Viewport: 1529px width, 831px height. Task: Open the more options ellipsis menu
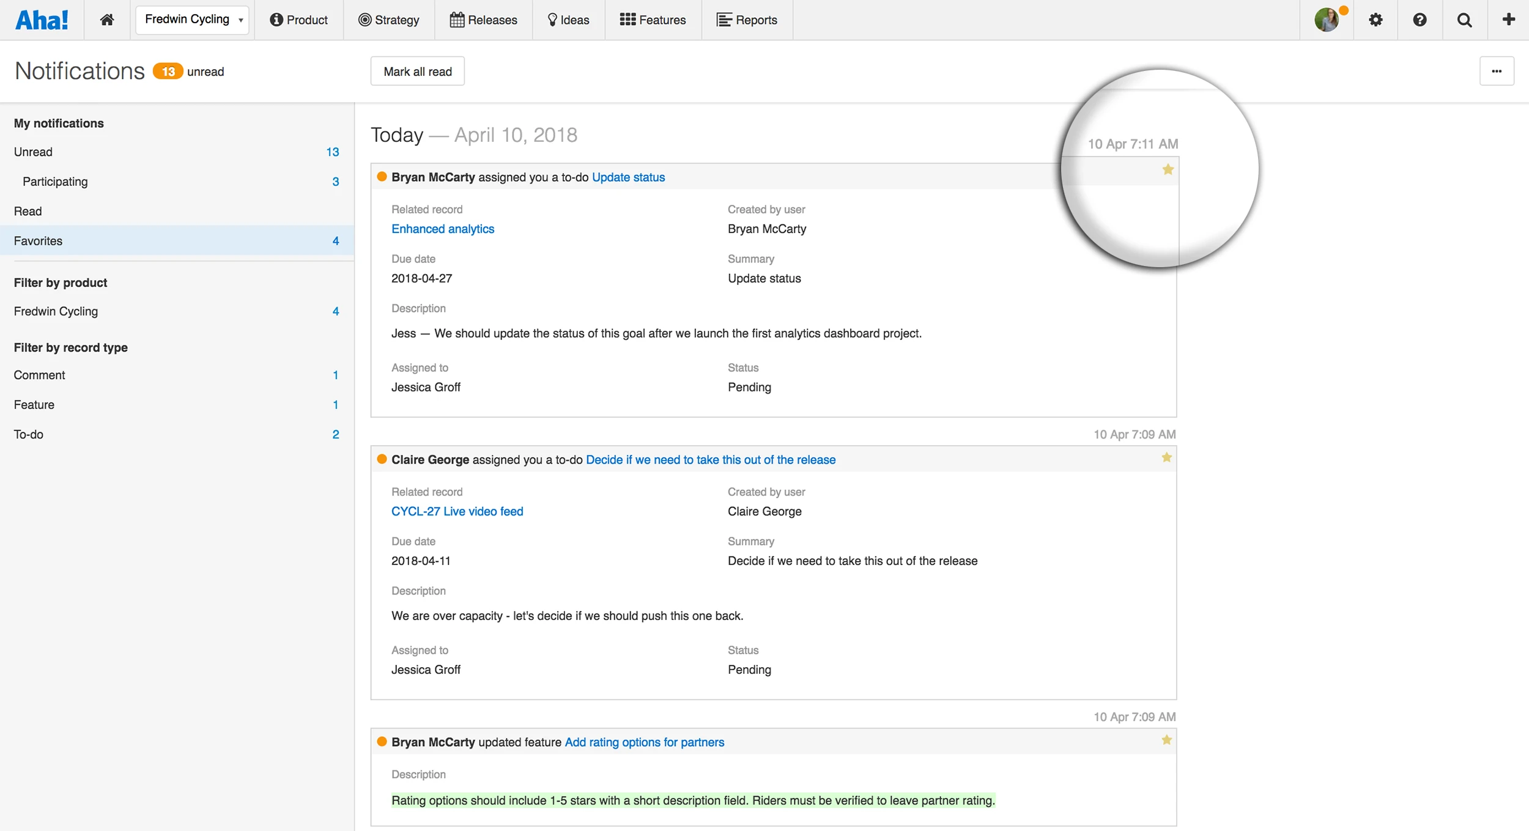click(1496, 71)
